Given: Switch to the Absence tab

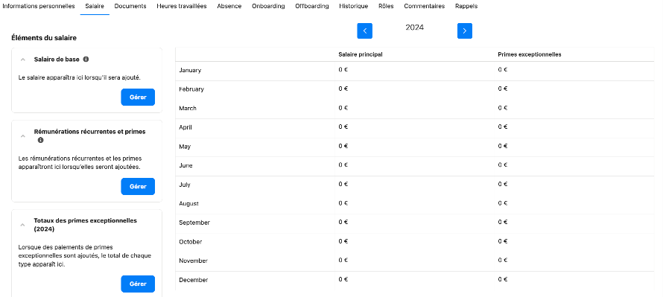Looking at the screenshot, I should coord(229,7).
